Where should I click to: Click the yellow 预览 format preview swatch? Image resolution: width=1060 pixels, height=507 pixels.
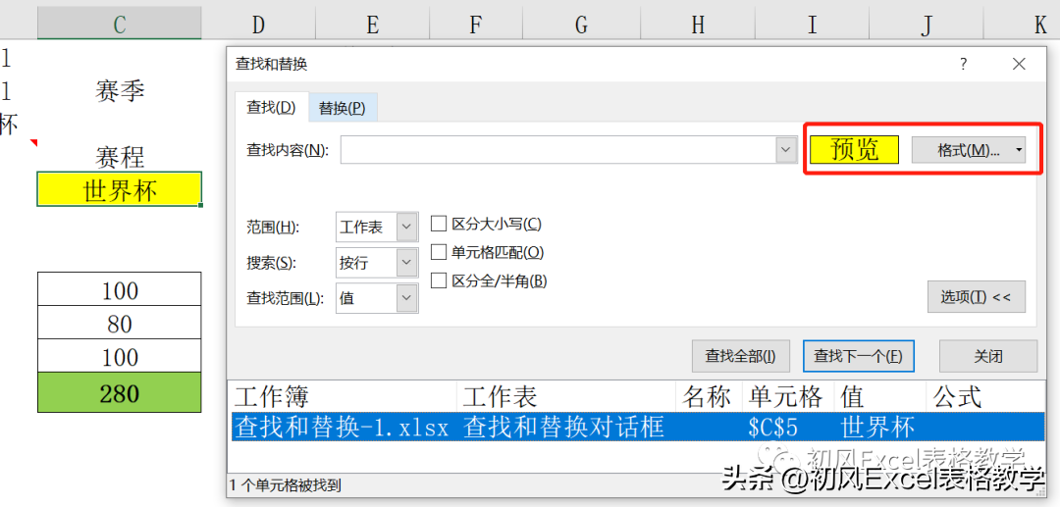855,150
